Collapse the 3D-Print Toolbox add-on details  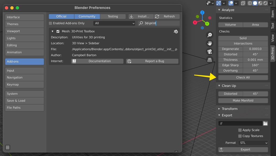click(x=52, y=31)
